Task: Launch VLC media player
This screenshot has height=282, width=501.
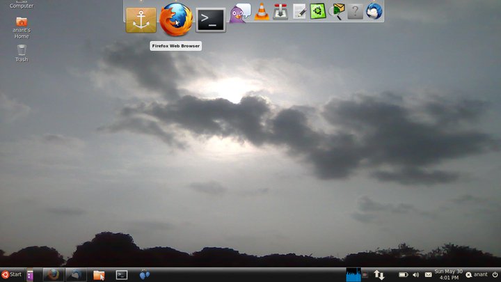Action: pos(262,12)
